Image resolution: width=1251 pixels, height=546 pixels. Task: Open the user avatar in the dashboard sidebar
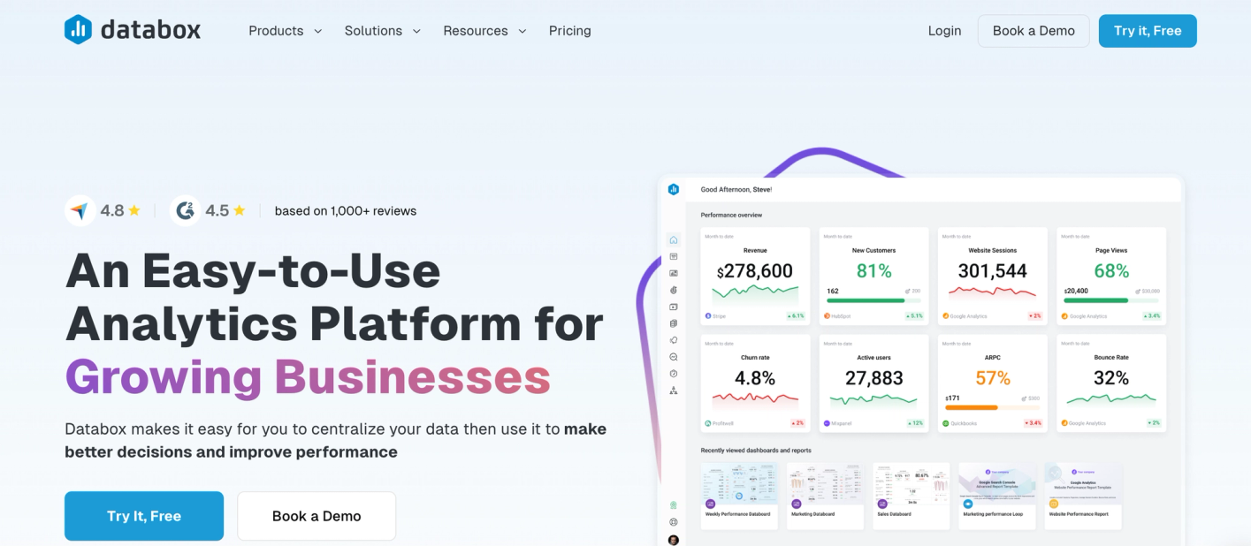coord(674,539)
